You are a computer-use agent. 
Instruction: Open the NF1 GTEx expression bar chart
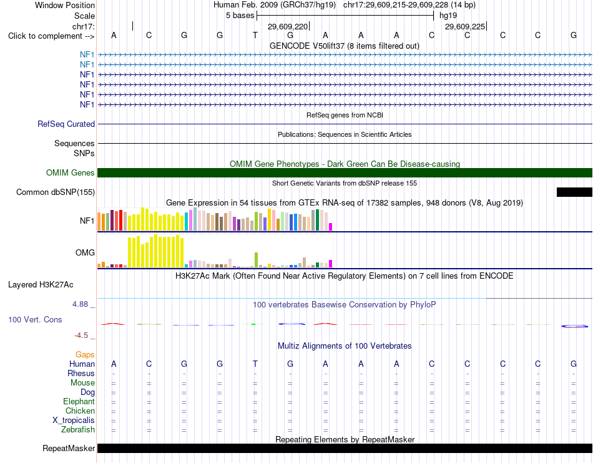tap(215, 219)
